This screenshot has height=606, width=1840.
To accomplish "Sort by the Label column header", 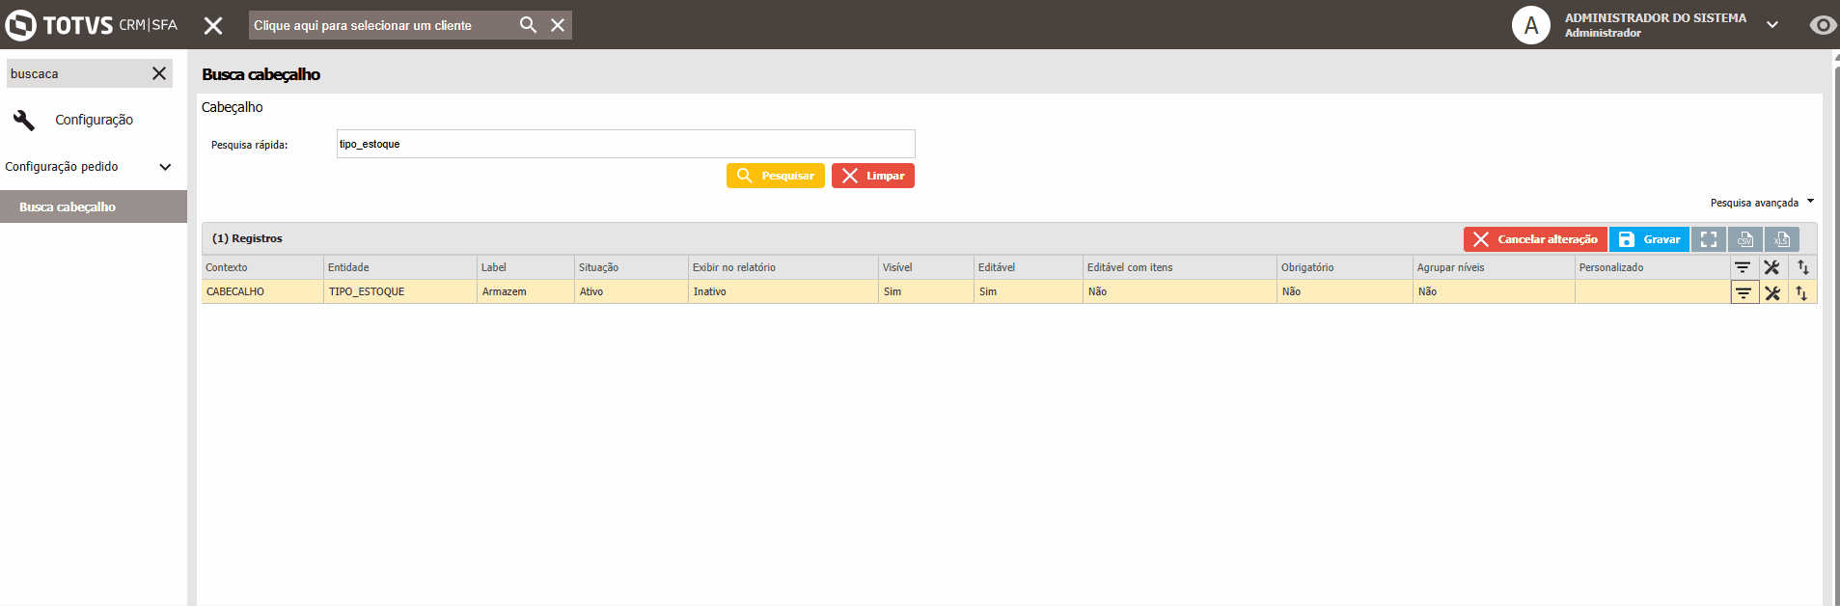I will pos(526,267).
